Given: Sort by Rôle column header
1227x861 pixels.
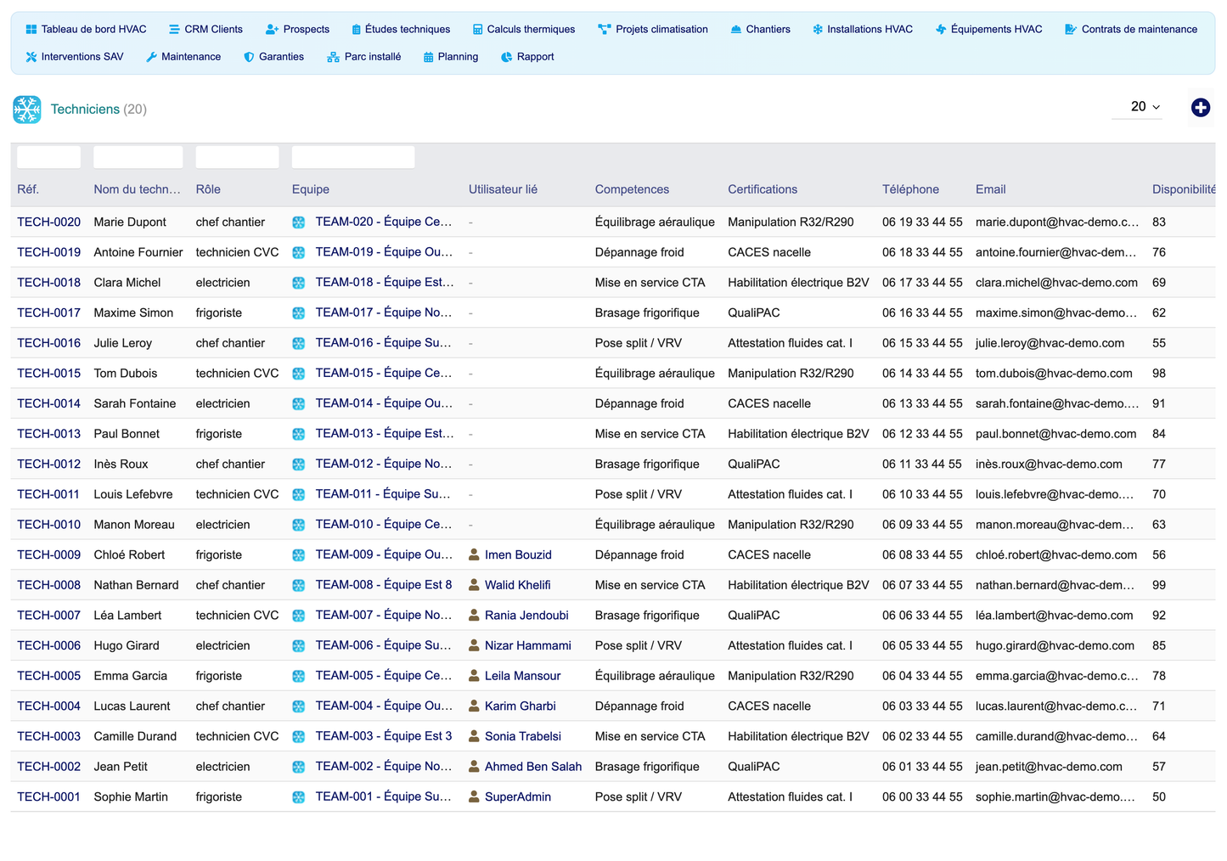Looking at the screenshot, I should click(208, 189).
